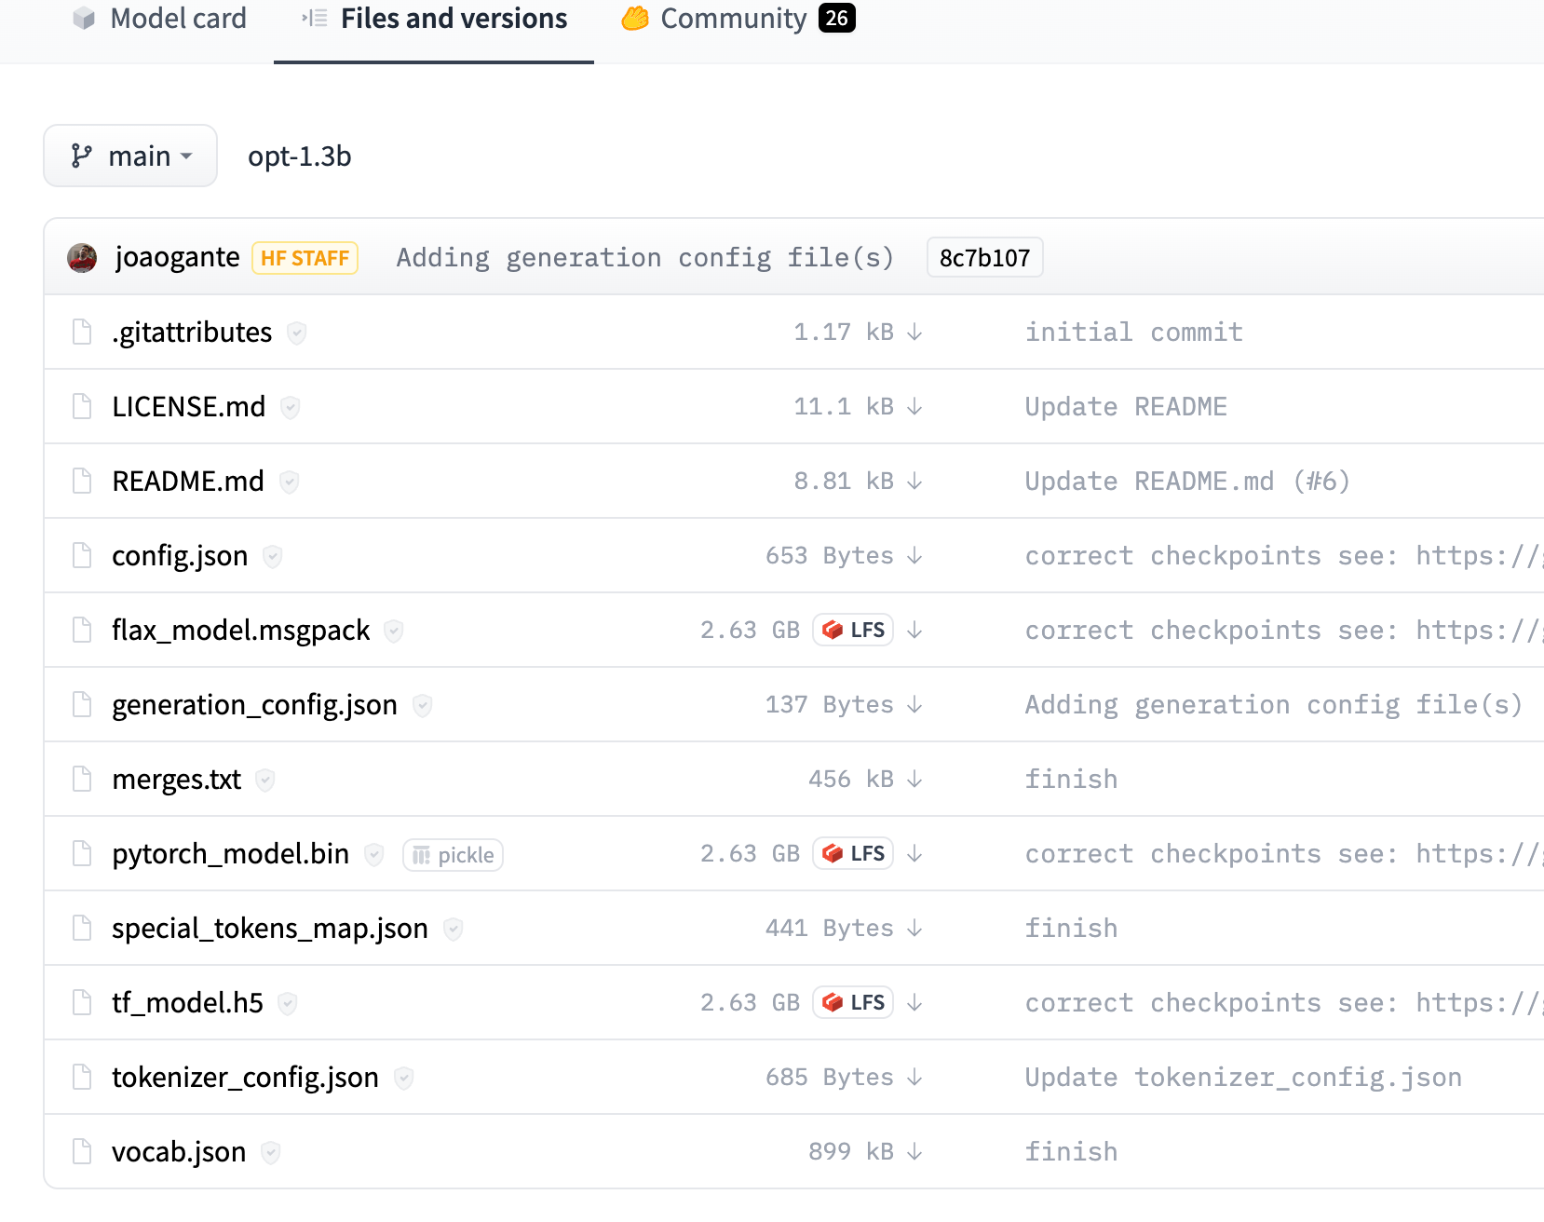Click the security shield icon beside README.md

tap(289, 482)
